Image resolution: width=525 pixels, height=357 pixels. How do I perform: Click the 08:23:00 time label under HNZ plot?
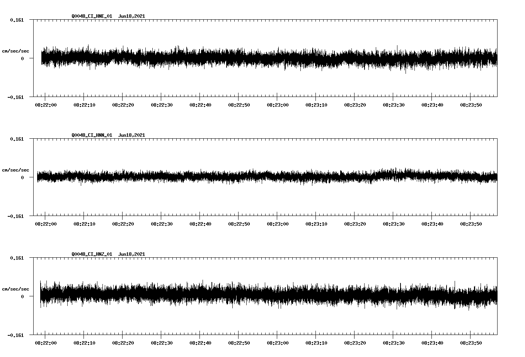278,343
